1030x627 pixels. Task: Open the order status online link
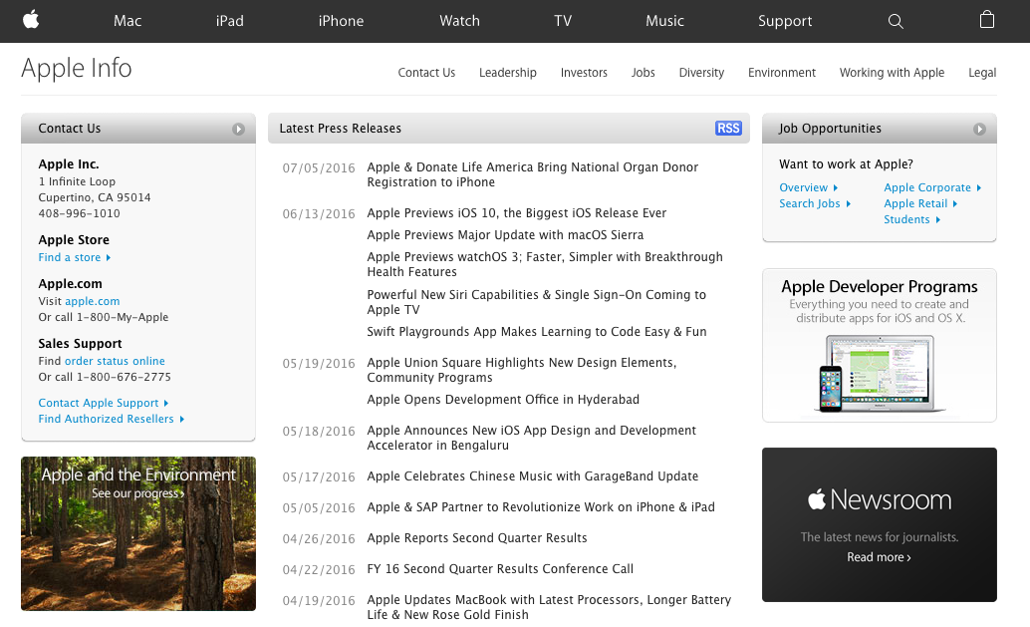(115, 361)
